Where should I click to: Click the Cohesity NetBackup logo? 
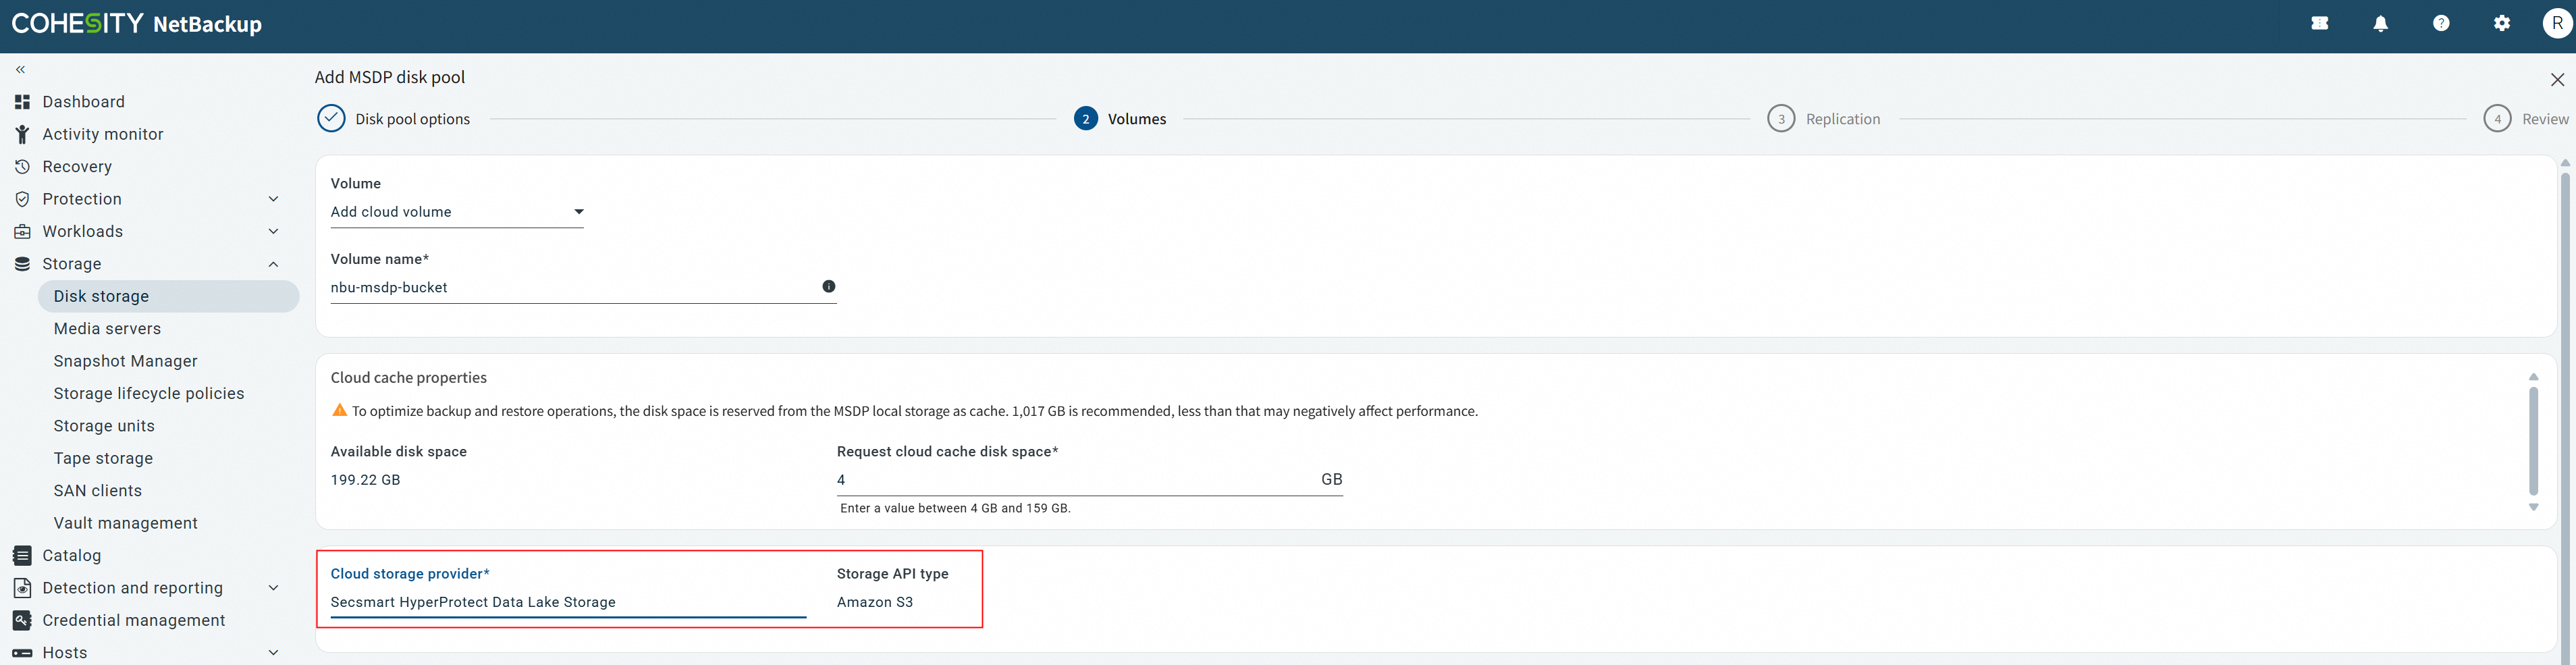click(137, 24)
